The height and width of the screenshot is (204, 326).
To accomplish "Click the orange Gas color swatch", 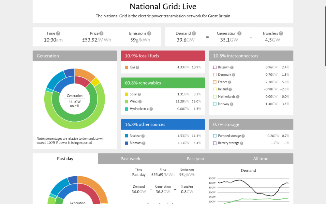I will coord(126,67).
